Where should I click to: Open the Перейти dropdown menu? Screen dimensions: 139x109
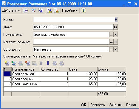(x=70, y=10)
